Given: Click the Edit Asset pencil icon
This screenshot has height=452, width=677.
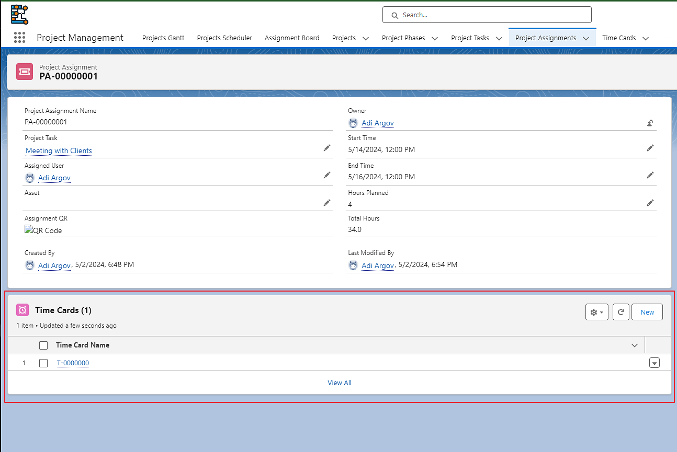Looking at the screenshot, I should click(326, 203).
